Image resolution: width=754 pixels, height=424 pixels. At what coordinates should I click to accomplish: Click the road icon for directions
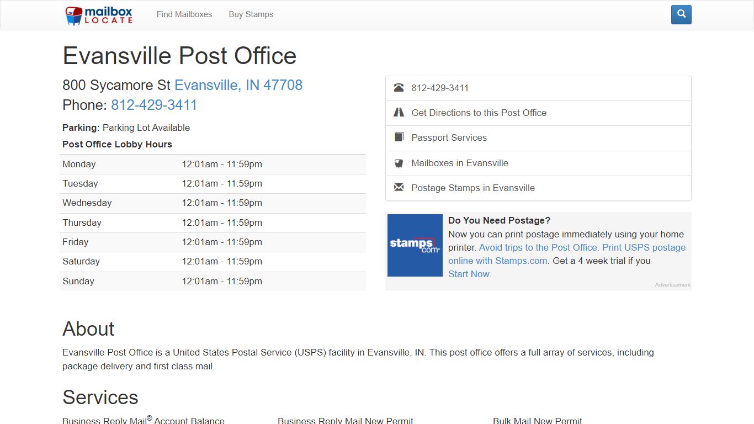tap(399, 113)
